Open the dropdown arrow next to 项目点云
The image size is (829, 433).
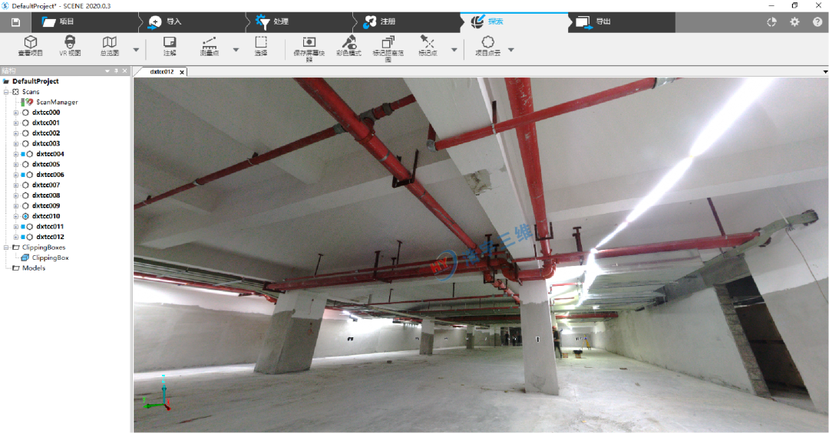click(x=511, y=51)
